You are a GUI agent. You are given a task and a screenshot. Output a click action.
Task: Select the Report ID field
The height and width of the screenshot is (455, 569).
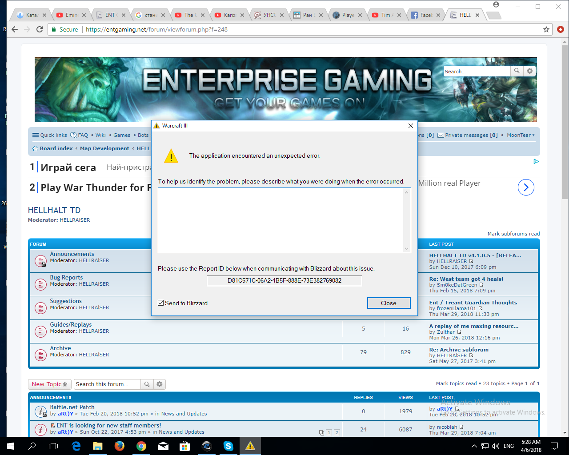[284, 280]
